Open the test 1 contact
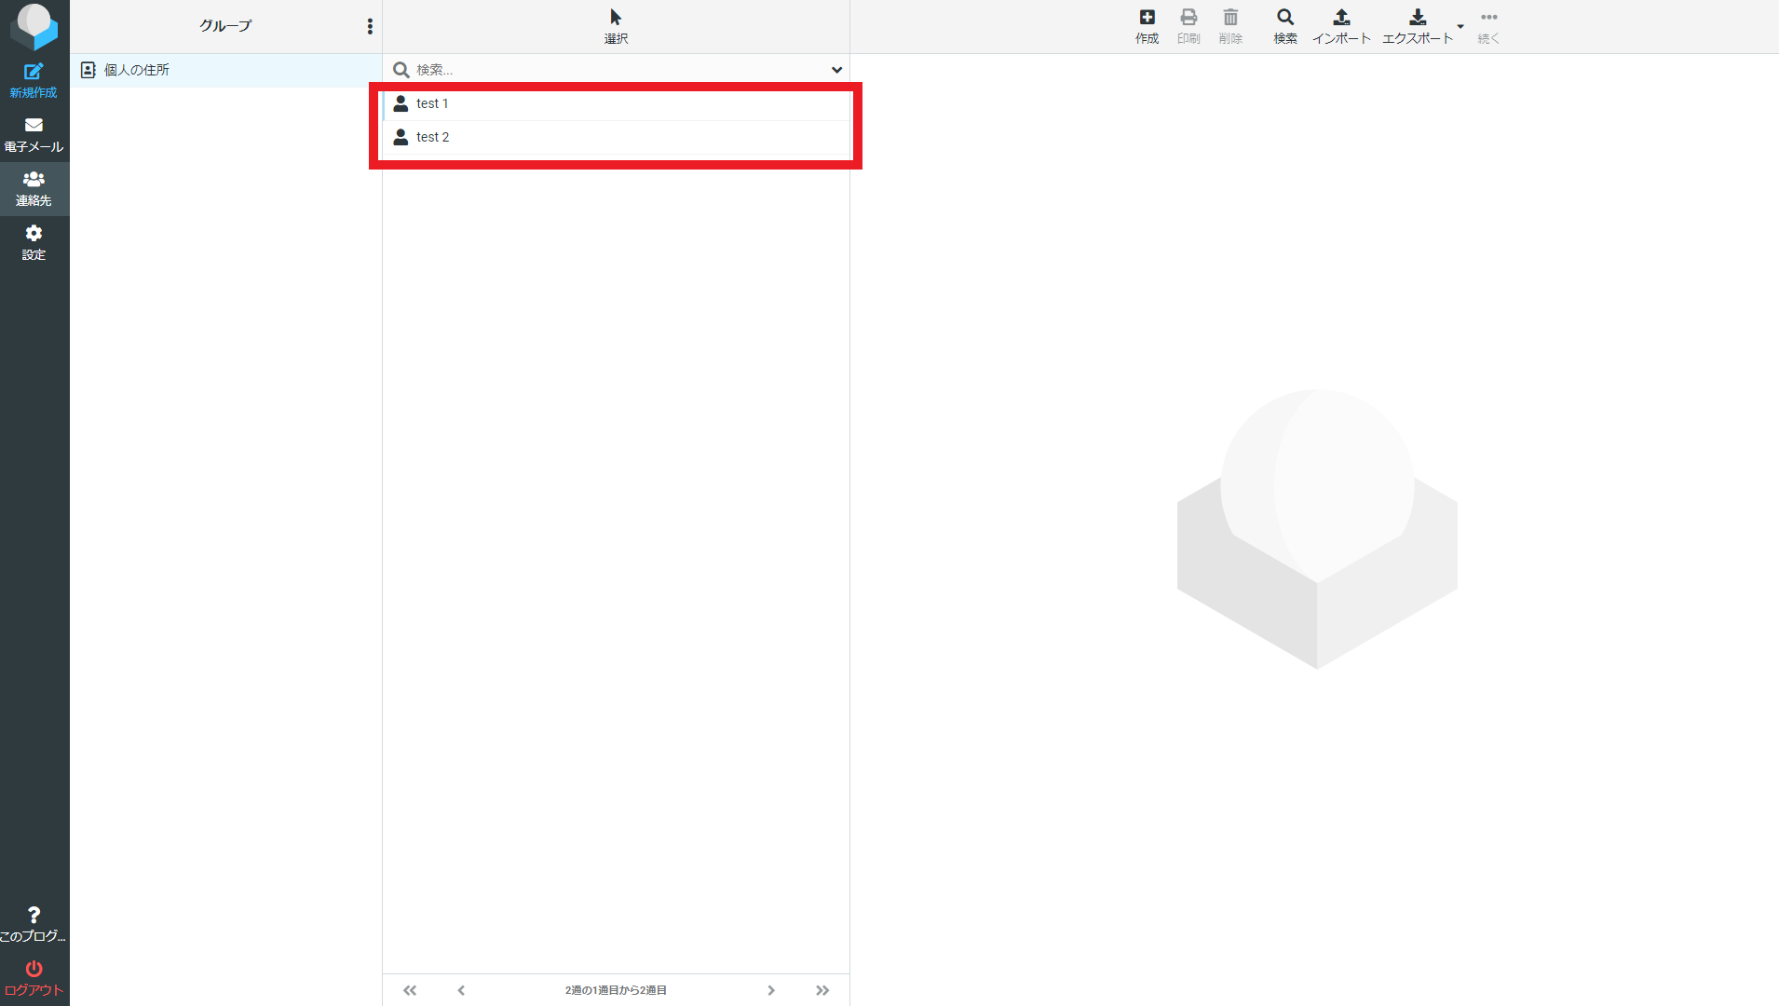Image resolution: width=1779 pixels, height=1006 pixels. [432, 103]
